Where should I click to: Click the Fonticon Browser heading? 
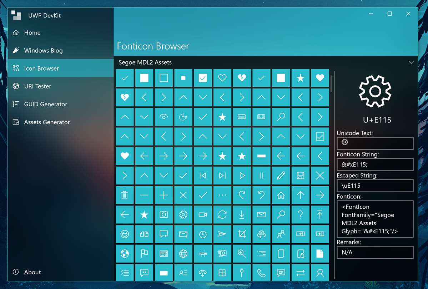(153, 46)
